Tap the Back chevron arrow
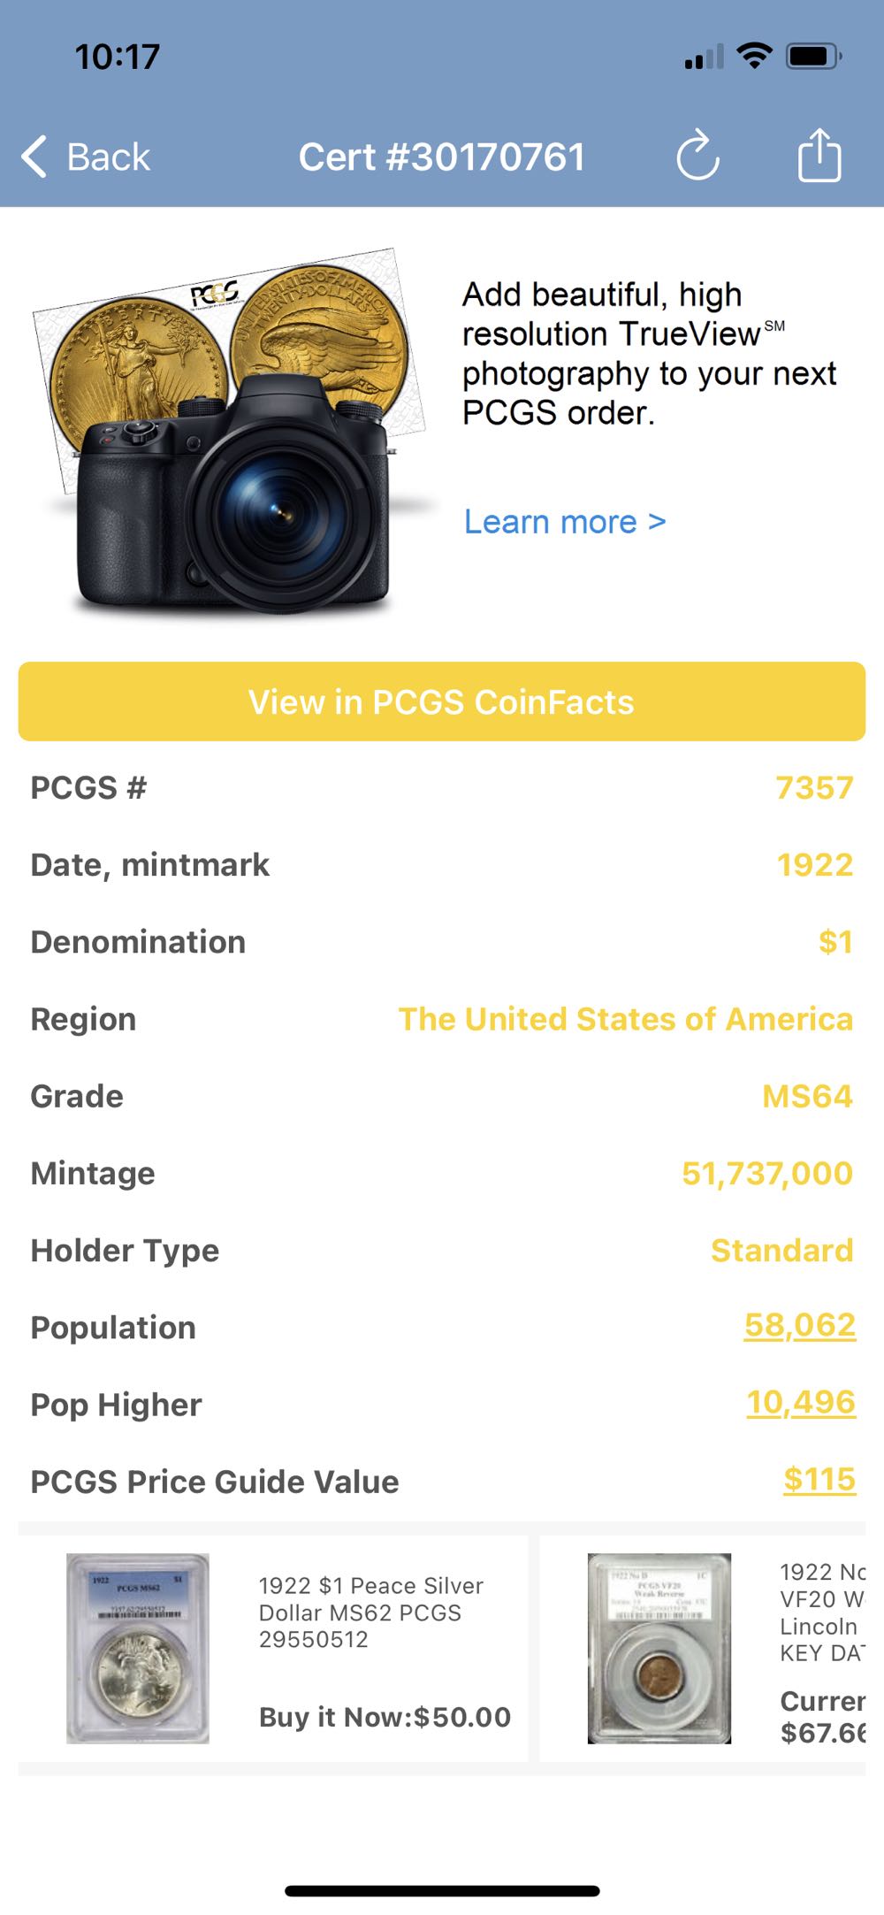Screen dimensions: 884x1915 [x=35, y=157]
